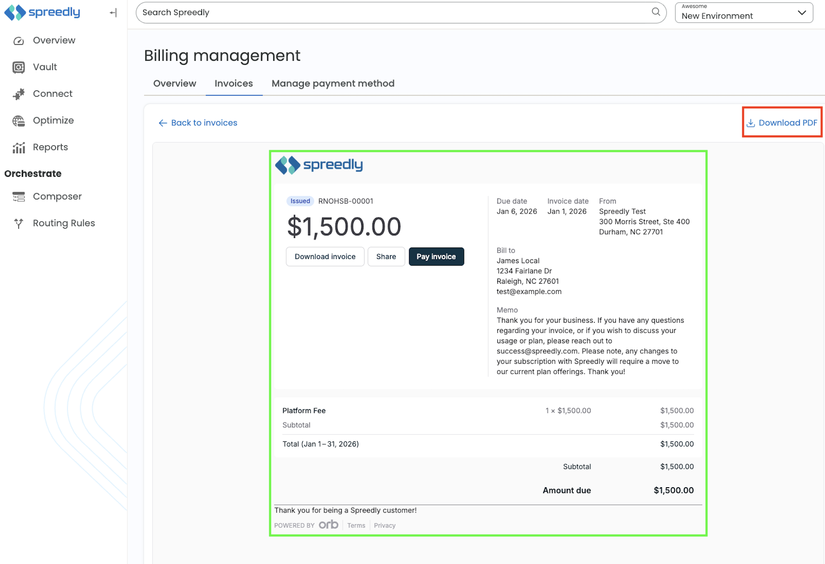Click the Pay invoice button
The width and height of the screenshot is (825, 564).
(436, 256)
